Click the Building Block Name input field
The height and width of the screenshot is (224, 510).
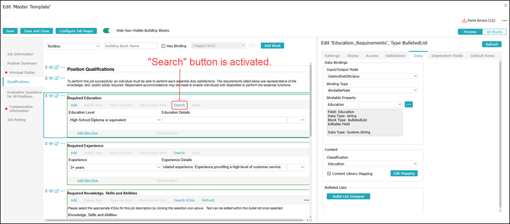coord(131,46)
